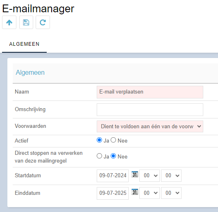The height and width of the screenshot is (212, 218).
Task: Click the refresh arrow icon
Action: coord(43,22)
